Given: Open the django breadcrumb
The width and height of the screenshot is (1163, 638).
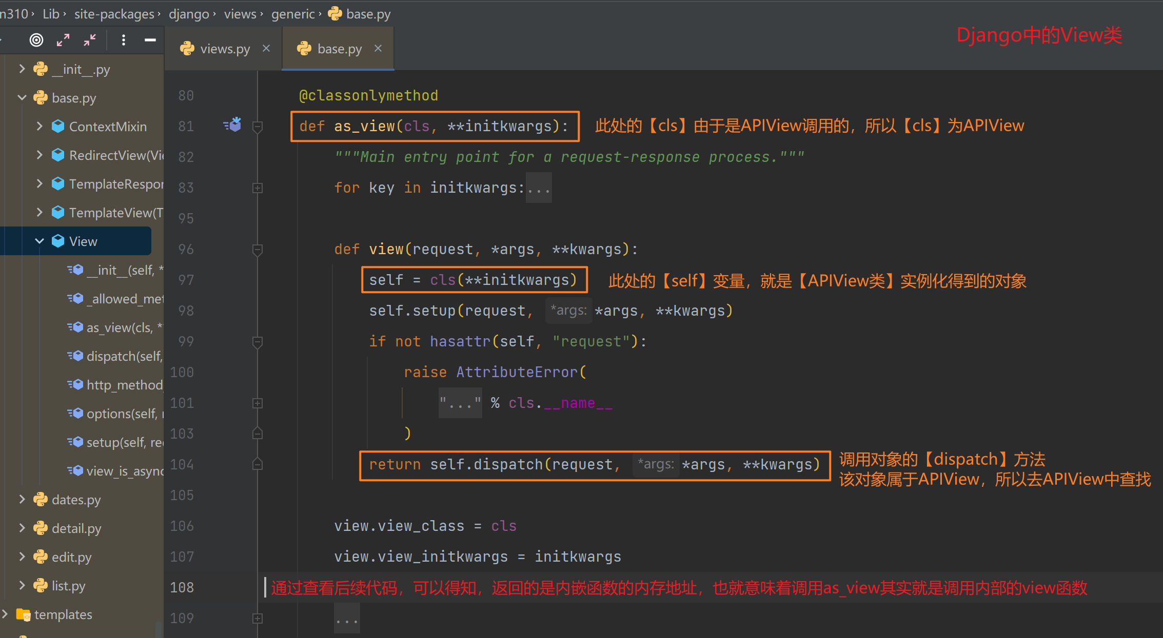Looking at the screenshot, I should [189, 14].
